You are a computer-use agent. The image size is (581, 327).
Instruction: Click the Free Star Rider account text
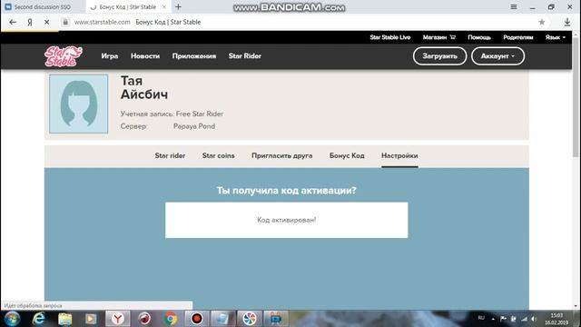pyautogui.click(x=200, y=114)
